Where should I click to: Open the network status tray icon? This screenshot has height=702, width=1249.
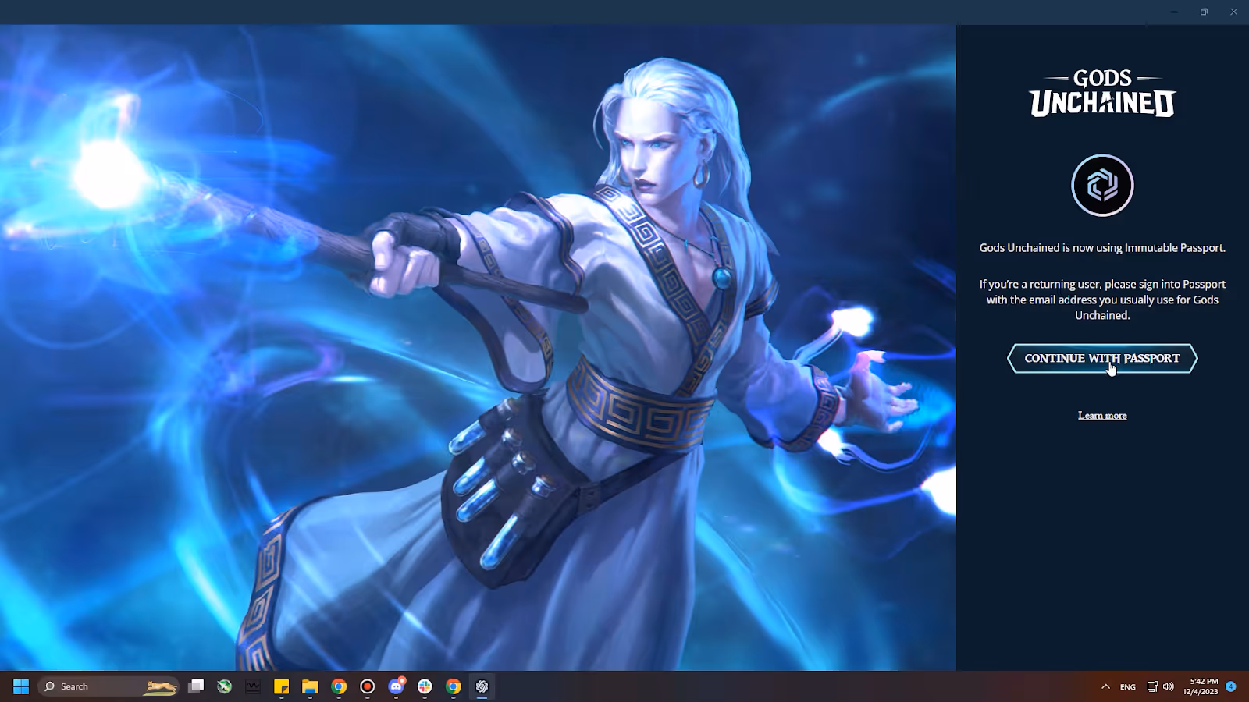(1152, 686)
